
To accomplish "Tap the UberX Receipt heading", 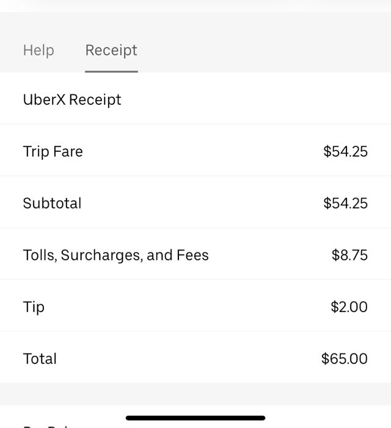I will coord(72,99).
